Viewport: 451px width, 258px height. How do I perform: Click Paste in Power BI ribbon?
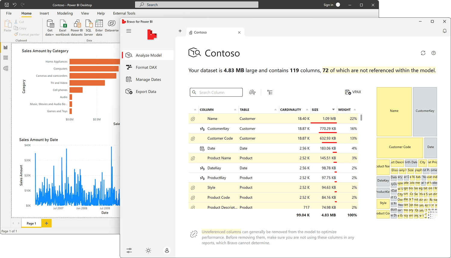[x=8, y=26]
